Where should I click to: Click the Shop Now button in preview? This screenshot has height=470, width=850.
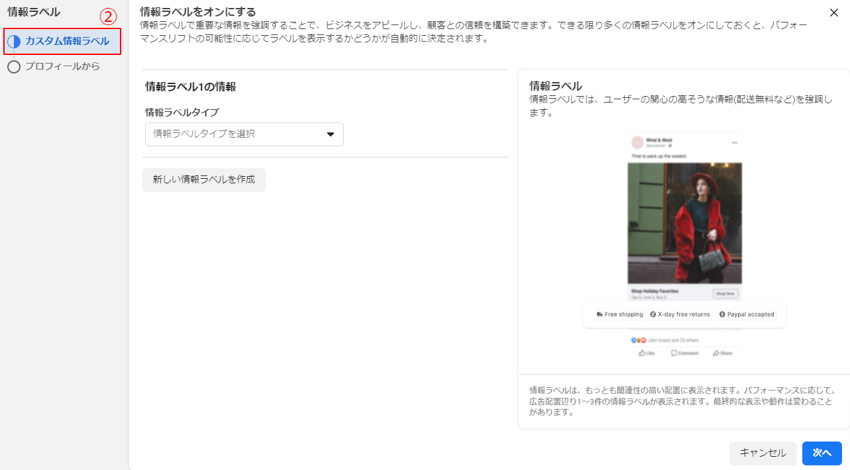(725, 293)
